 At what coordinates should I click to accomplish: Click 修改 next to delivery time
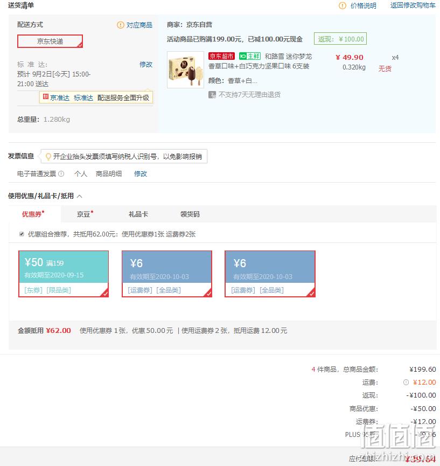pyautogui.click(x=146, y=65)
